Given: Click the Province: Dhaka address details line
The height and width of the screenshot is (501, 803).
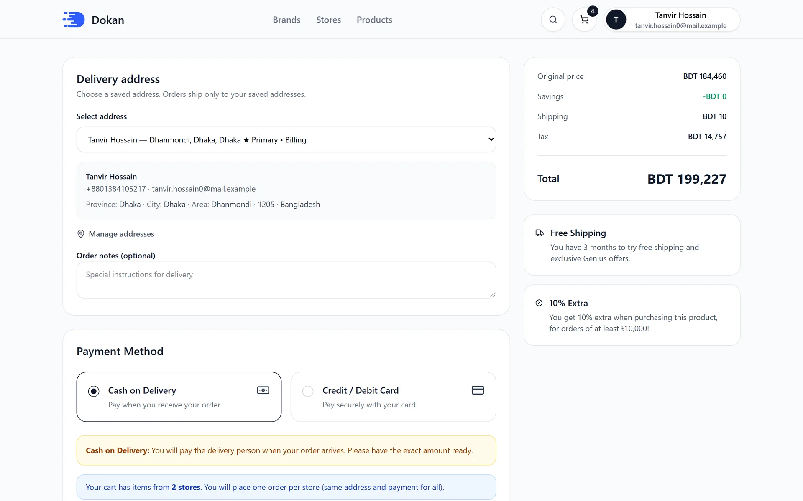Looking at the screenshot, I should point(203,205).
